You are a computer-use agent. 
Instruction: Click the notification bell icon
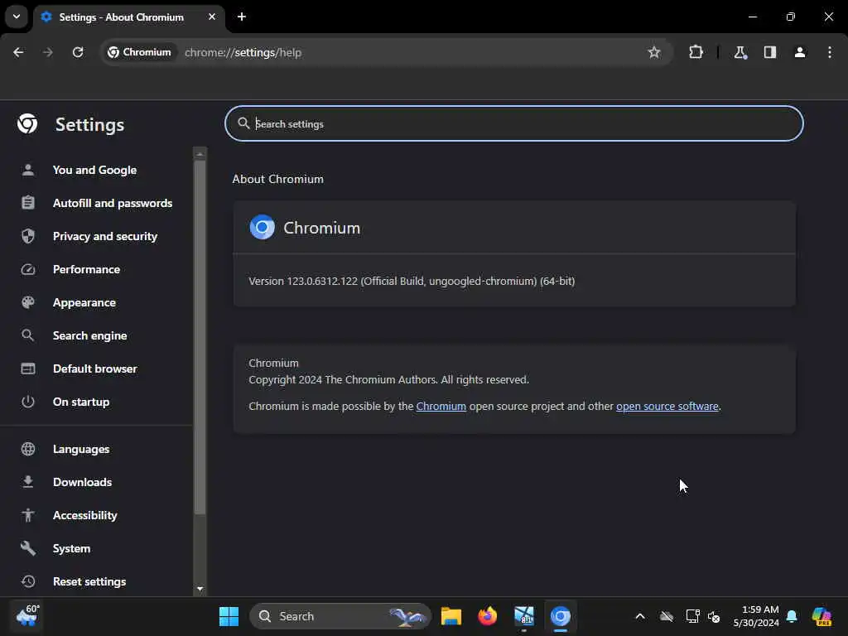(x=792, y=616)
